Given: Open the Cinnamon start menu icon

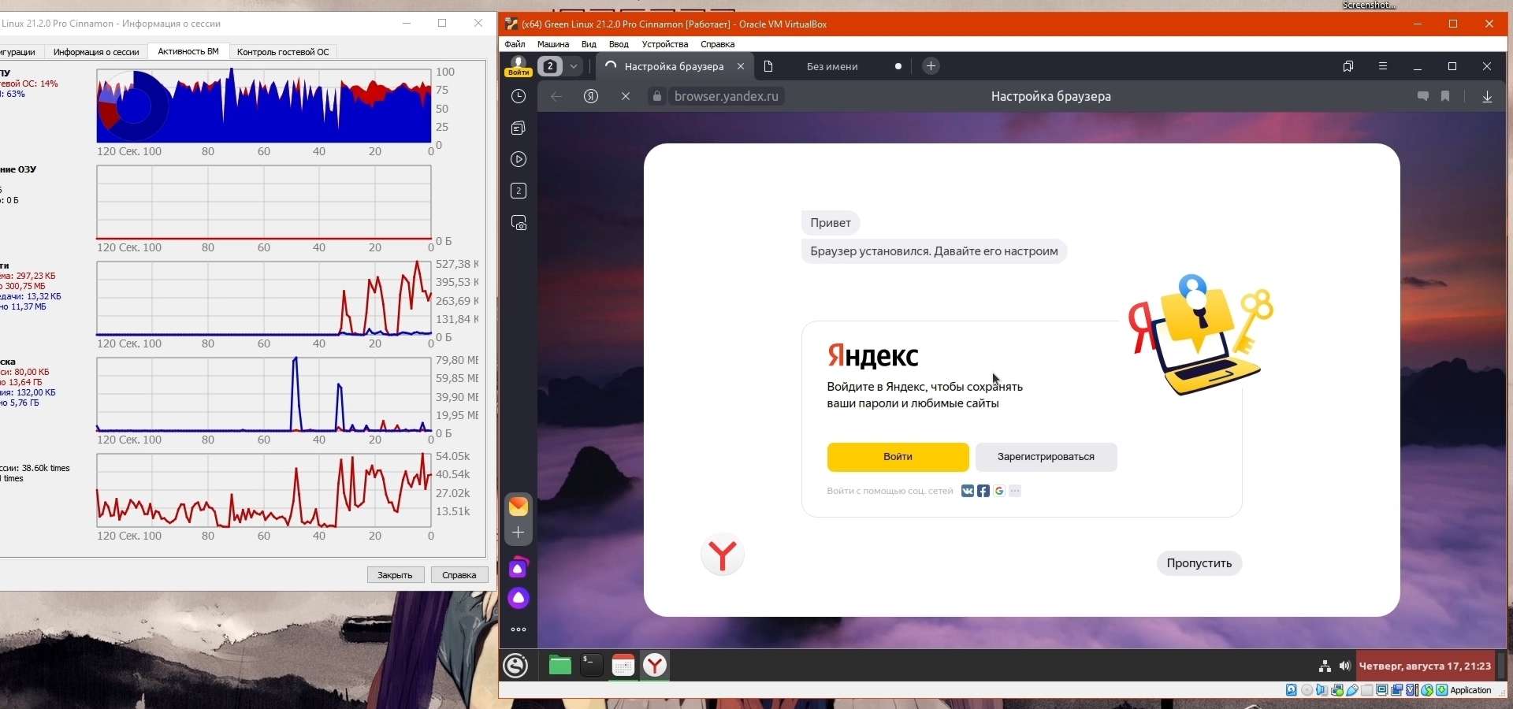Looking at the screenshot, I should pyautogui.click(x=516, y=666).
